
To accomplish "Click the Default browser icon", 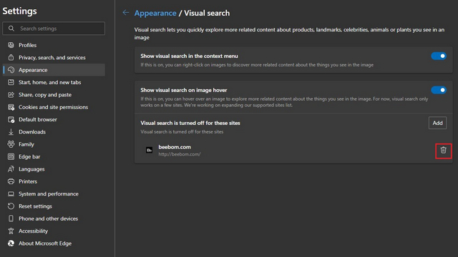I will click(11, 119).
